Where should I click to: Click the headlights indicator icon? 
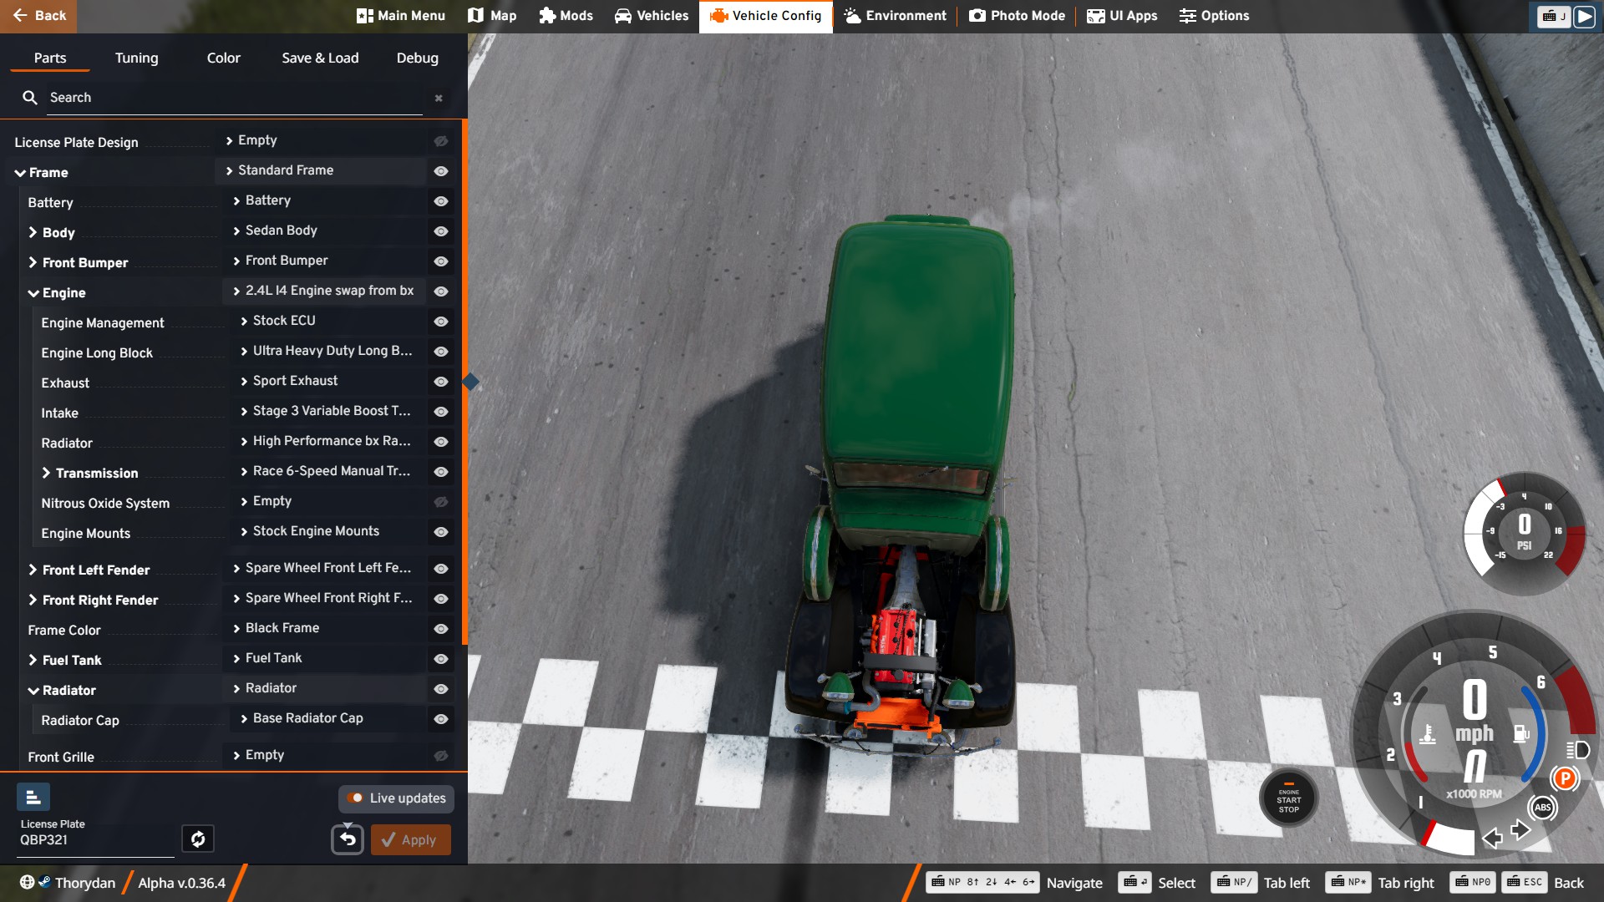tap(1577, 749)
